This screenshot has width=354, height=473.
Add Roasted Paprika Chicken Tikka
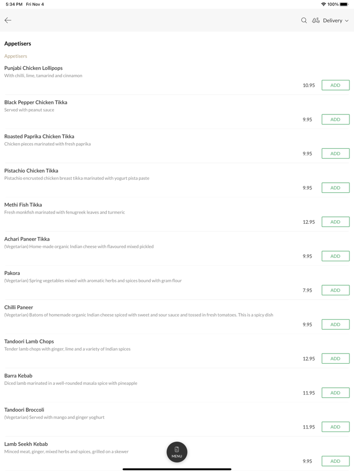pyautogui.click(x=335, y=153)
